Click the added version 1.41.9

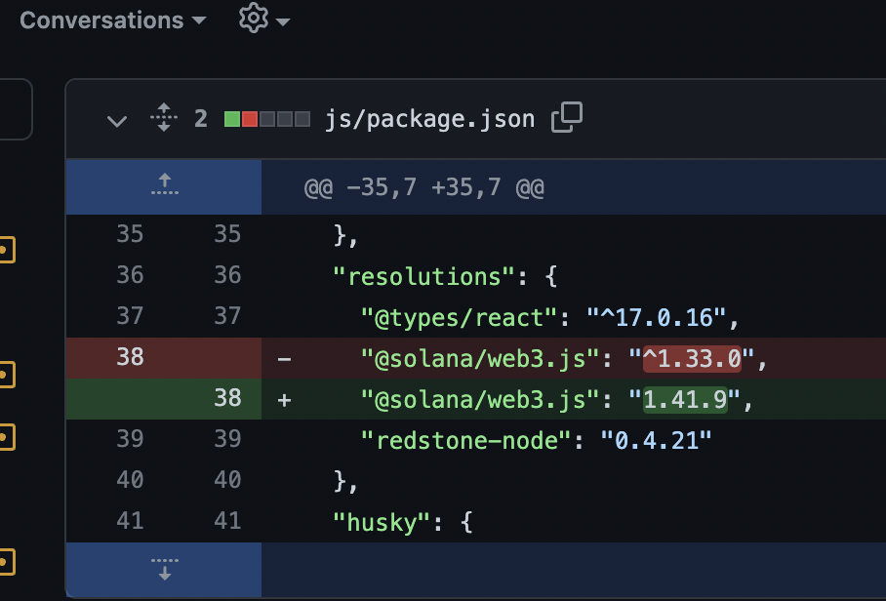coord(685,400)
